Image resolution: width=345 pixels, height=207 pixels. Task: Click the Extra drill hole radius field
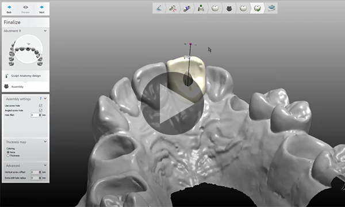[34, 178]
